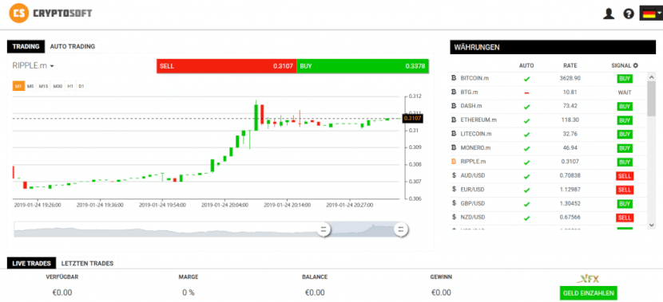Screen dimensions: 663x302
Task: Click the RATE column header
Action: coord(570,66)
